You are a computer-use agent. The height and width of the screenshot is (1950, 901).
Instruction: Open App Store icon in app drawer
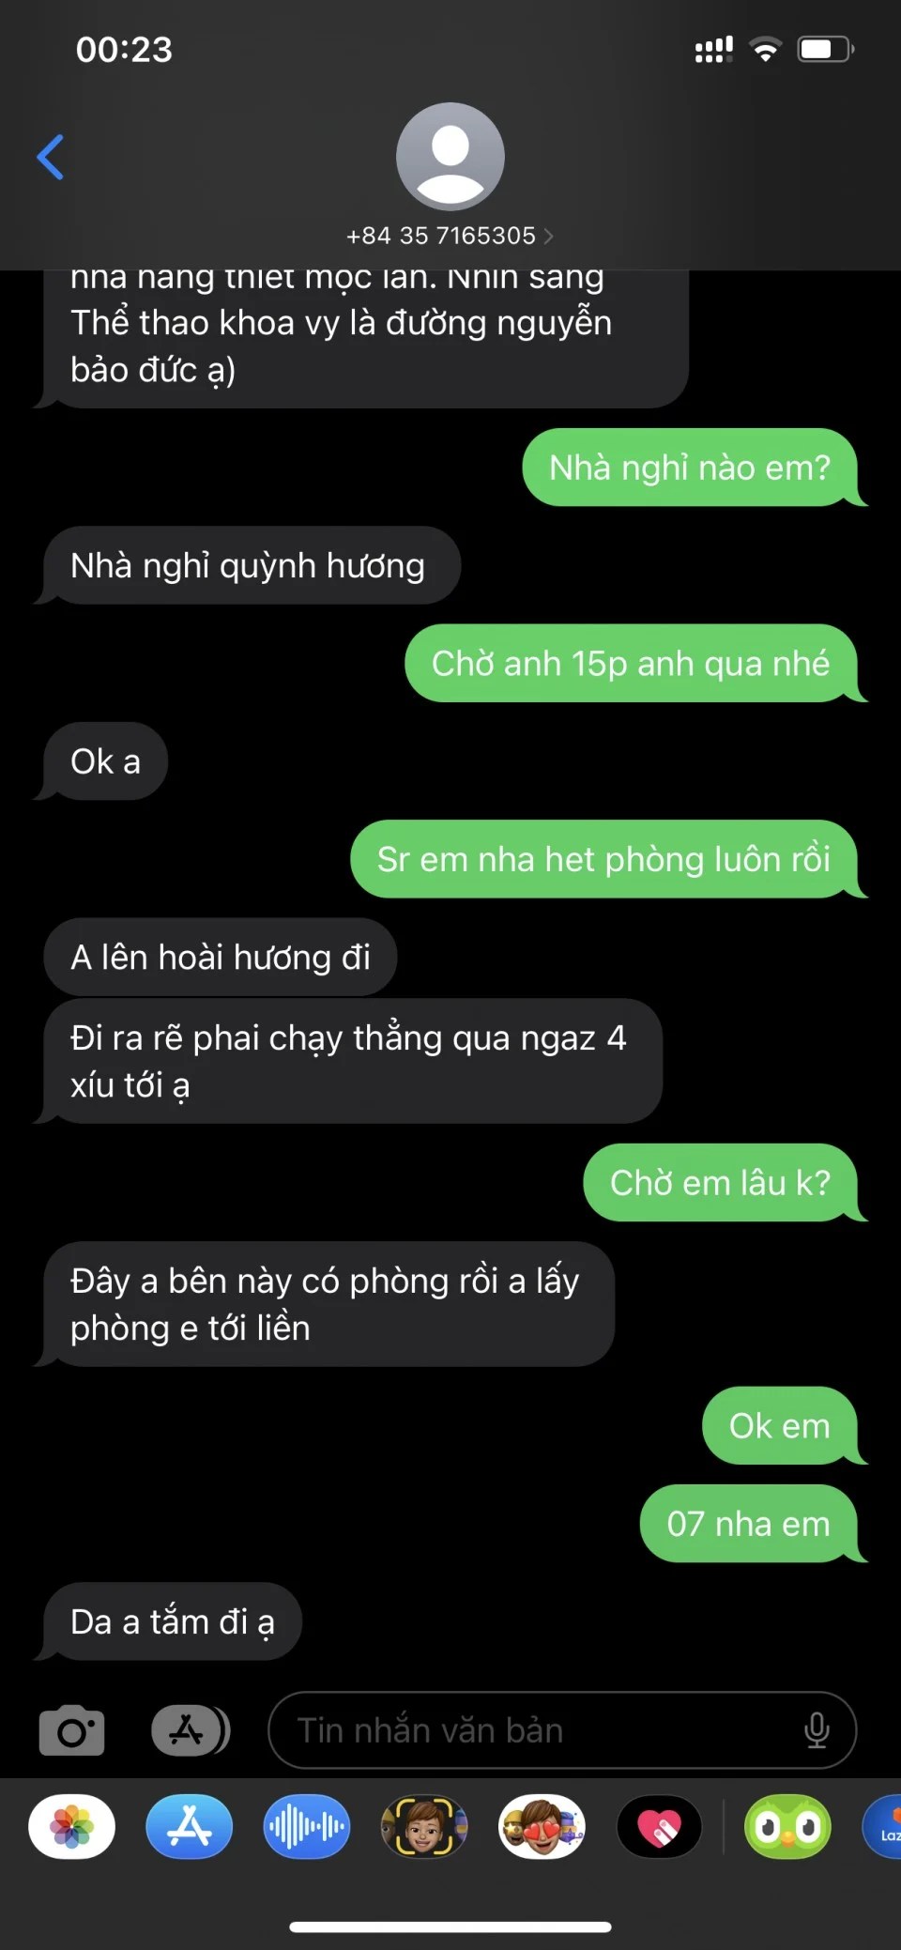(x=190, y=1826)
